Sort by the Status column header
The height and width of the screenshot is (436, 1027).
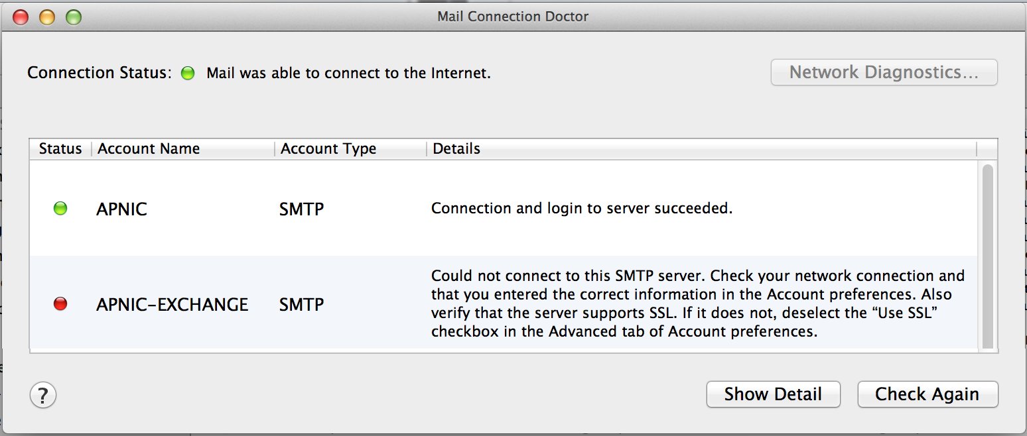tap(60, 148)
